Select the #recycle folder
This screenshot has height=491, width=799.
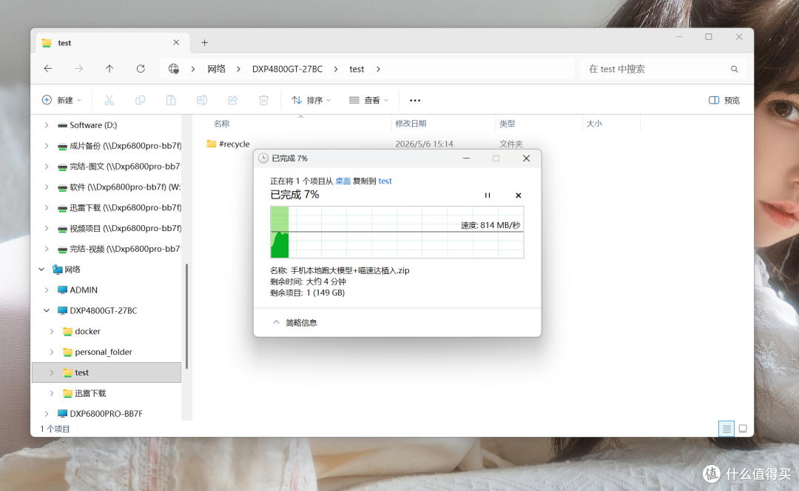click(x=229, y=144)
